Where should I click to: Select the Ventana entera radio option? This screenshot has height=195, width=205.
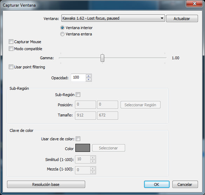(62, 34)
